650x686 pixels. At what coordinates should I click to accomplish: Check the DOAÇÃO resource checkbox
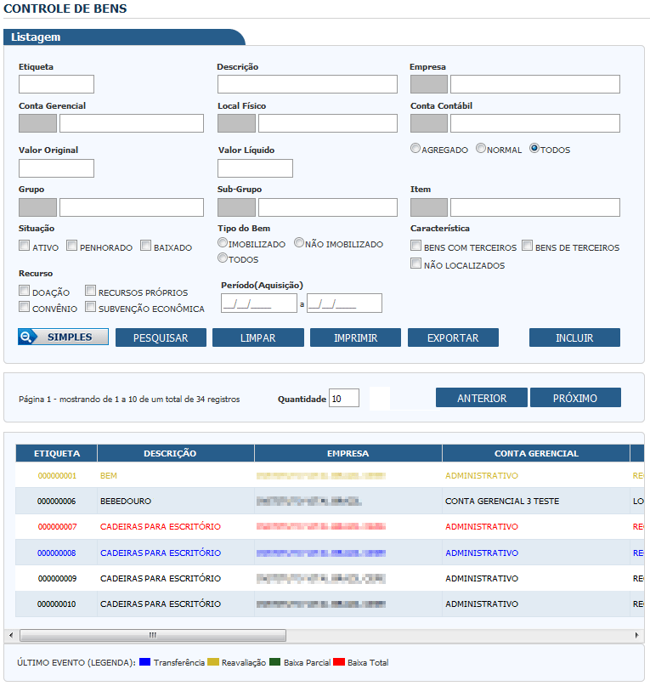pos(25,291)
